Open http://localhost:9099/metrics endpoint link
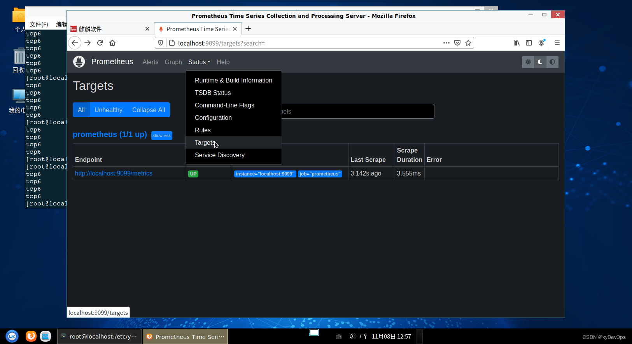 [x=114, y=174]
